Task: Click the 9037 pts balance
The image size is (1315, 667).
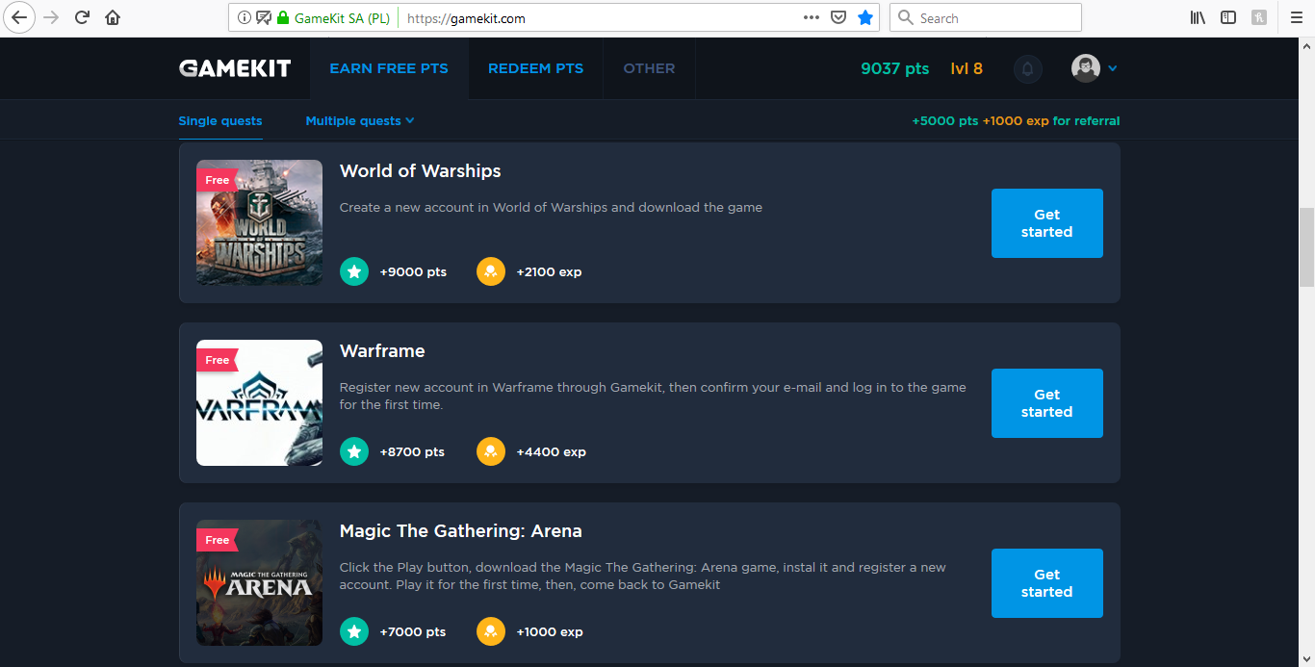Action: click(x=895, y=68)
